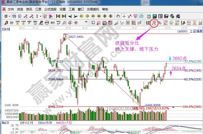Click the 2827.3401 peak price label
This screenshot has height=134, width=203.
pyautogui.click(x=76, y=37)
